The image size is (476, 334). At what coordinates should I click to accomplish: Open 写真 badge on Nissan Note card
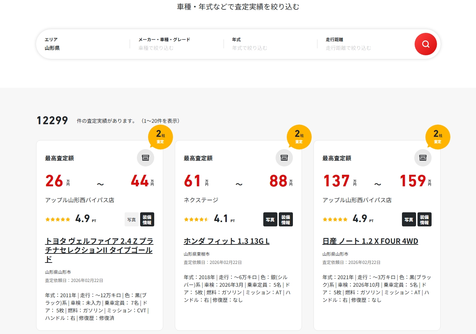pyautogui.click(x=409, y=220)
